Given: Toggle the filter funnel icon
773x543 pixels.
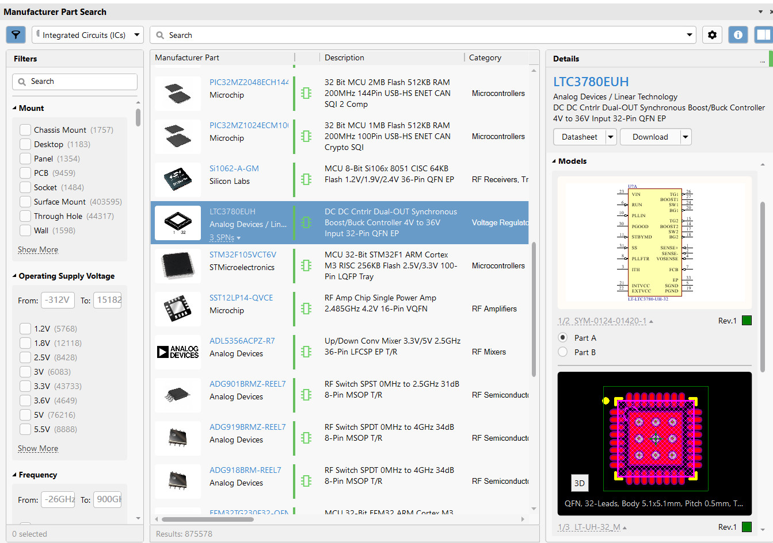Looking at the screenshot, I should click(x=16, y=35).
